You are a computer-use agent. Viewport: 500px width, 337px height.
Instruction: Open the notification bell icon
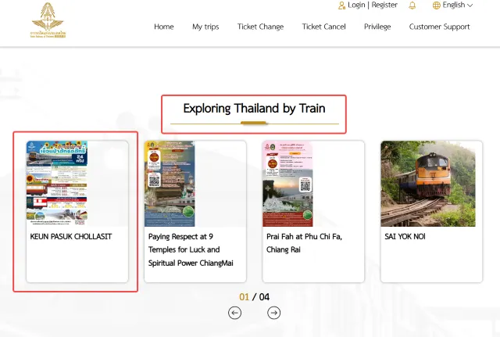(x=412, y=5)
